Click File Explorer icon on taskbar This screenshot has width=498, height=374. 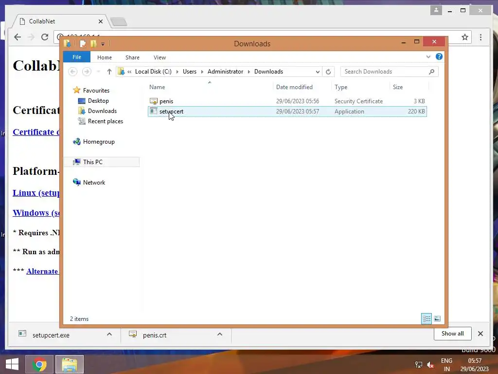click(70, 364)
